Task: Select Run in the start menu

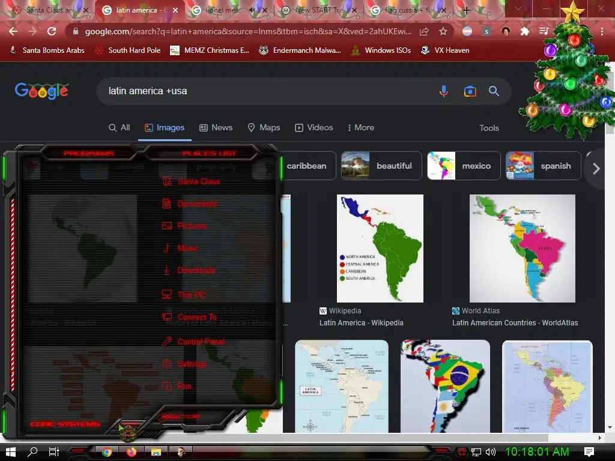Action: click(x=177, y=386)
